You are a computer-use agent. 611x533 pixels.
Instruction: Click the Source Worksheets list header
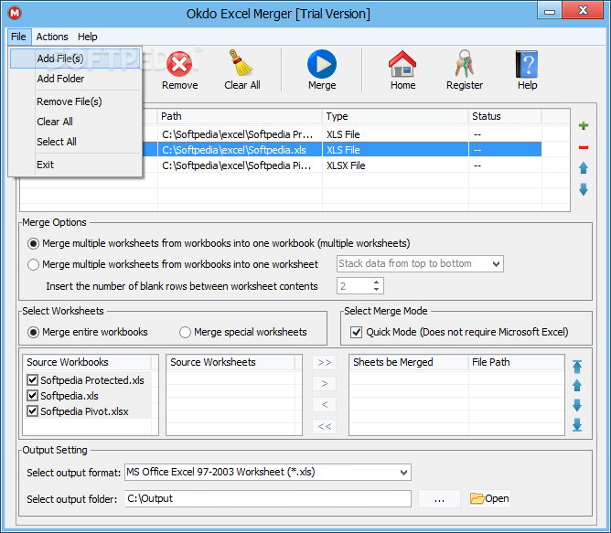230,362
